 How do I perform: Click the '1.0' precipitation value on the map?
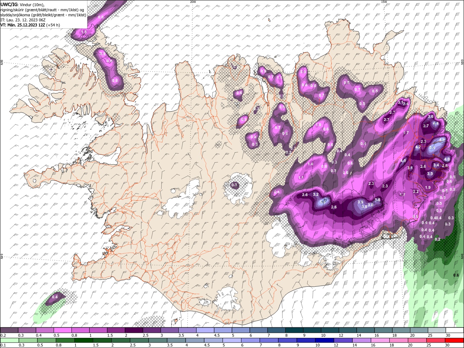tap(318, 125)
